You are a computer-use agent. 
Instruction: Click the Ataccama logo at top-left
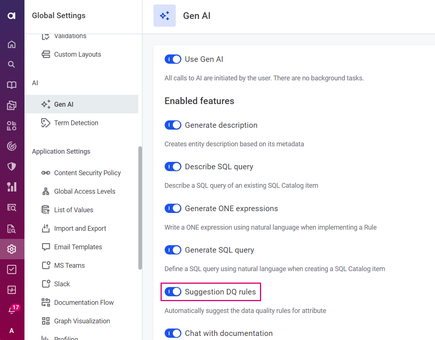click(x=12, y=16)
